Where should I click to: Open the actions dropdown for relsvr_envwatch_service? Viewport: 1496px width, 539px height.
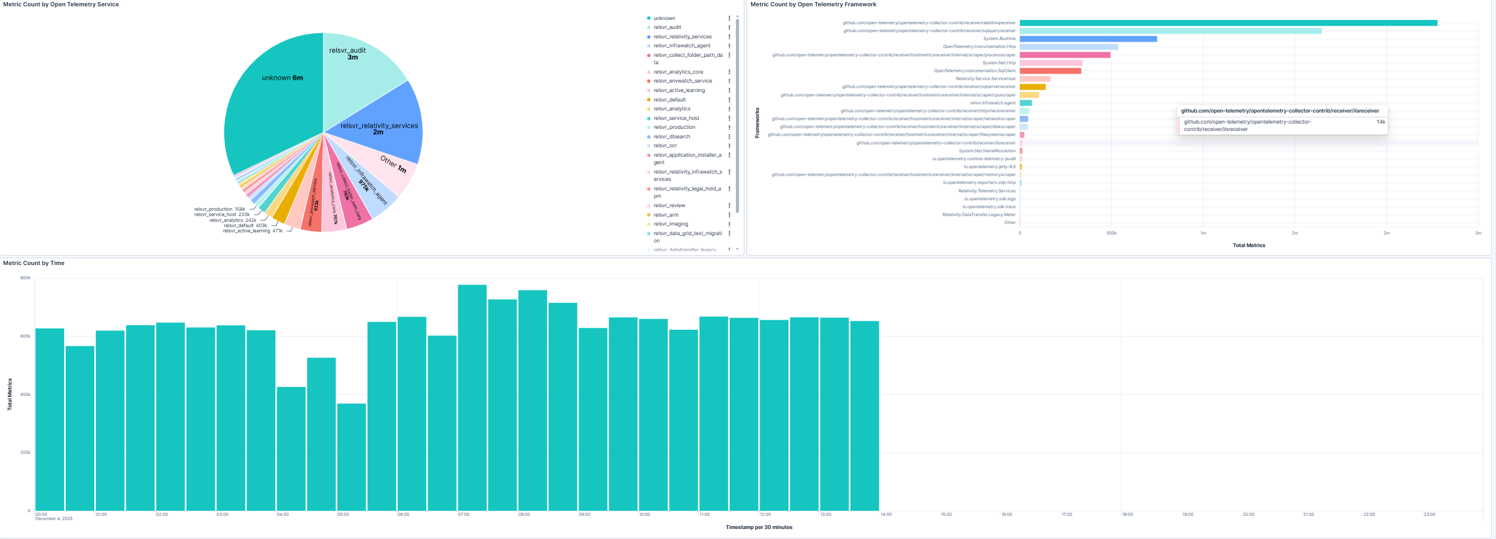coord(730,81)
